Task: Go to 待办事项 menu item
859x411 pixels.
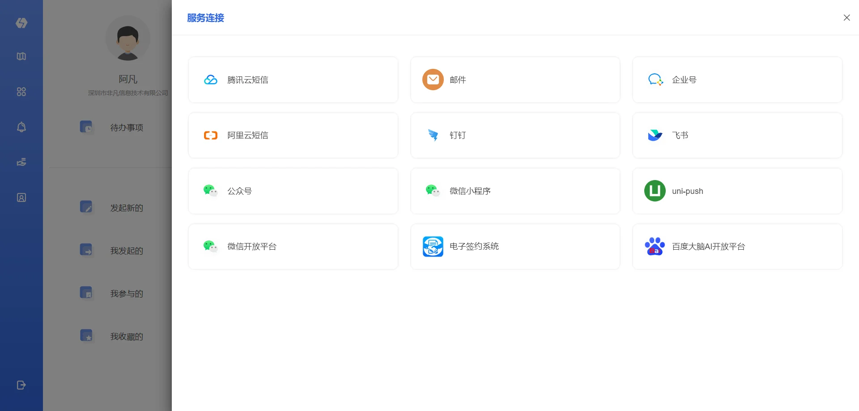Action: (x=127, y=128)
